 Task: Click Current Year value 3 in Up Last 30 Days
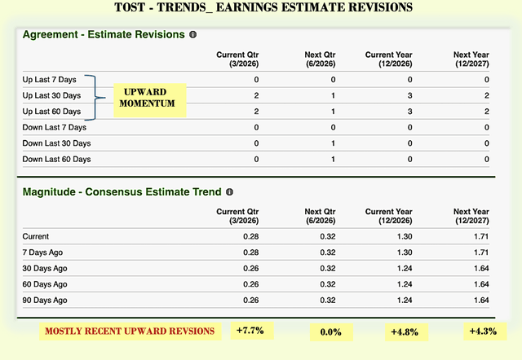tap(409, 96)
